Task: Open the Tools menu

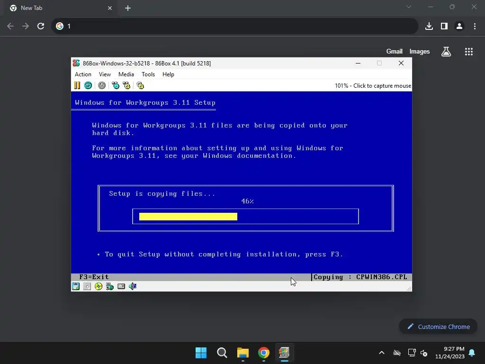Action: (148, 74)
